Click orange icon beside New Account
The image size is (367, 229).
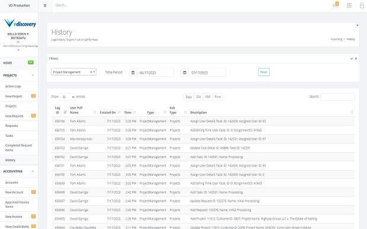(x=34, y=192)
